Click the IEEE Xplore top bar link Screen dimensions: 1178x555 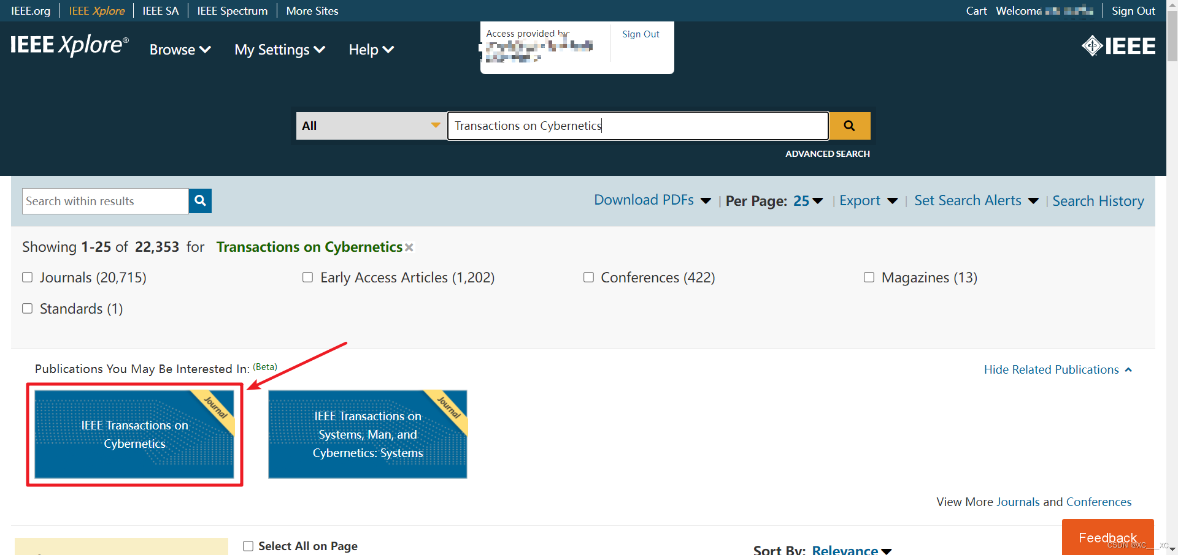tap(97, 11)
